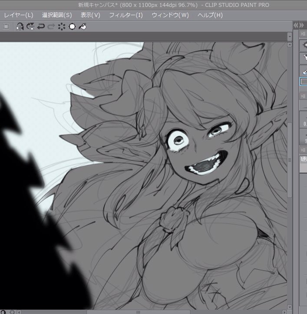
Task: Open the 表示(V) menu
Action: click(90, 15)
